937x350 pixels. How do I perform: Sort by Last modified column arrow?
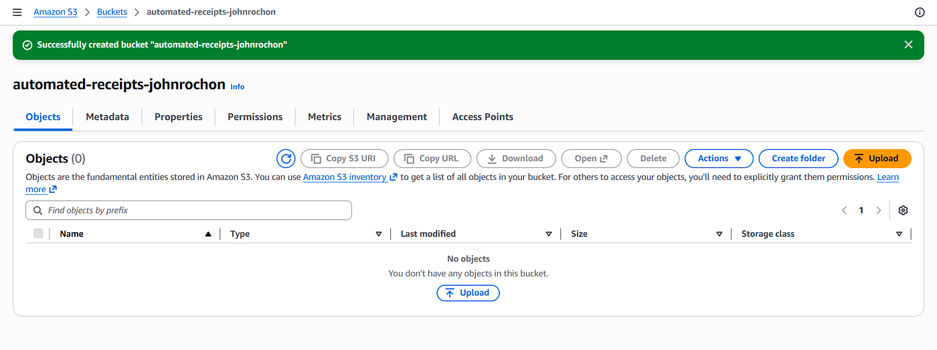pyautogui.click(x=549, y=234)
